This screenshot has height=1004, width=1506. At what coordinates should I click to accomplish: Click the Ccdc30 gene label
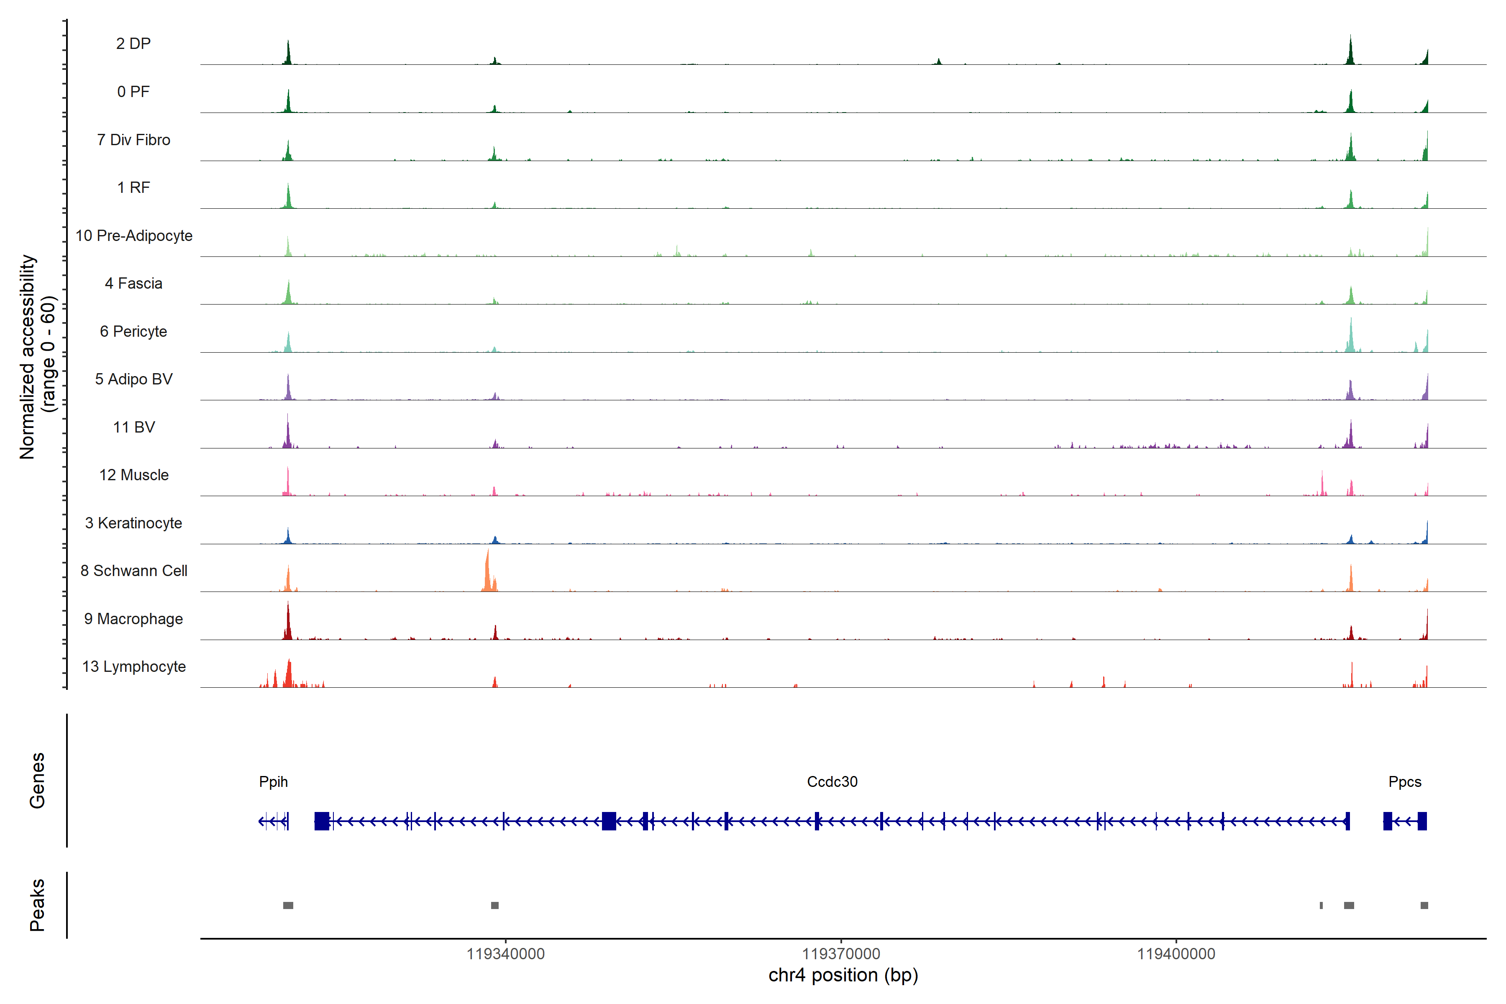832,782
